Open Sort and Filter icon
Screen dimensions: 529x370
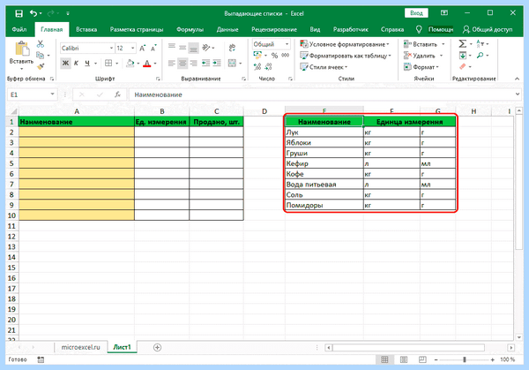(x=481, y=44)
